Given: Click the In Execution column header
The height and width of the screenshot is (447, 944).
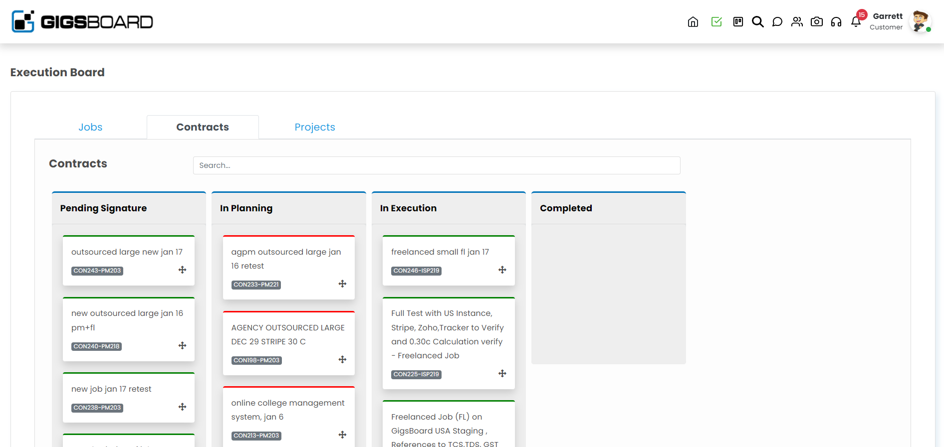Looking at the screenshot, I should 408,208.
